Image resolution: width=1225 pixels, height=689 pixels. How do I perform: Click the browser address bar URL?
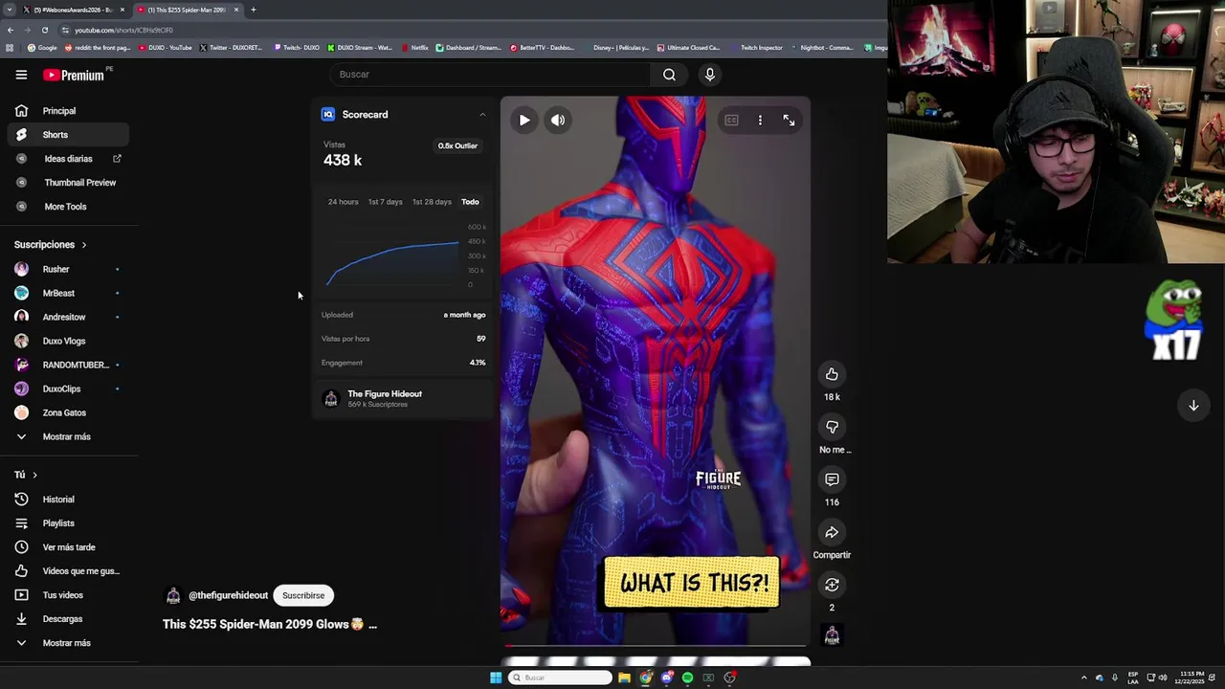[124, 30]
